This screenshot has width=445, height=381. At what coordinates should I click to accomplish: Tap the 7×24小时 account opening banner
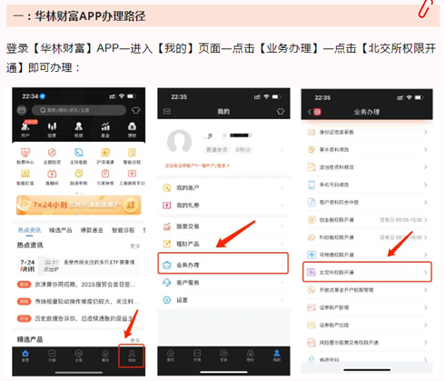click(79, 206)
